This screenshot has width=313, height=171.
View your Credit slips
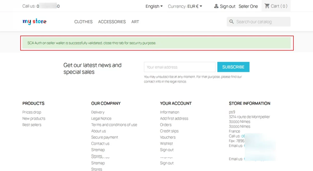point(169,131)
